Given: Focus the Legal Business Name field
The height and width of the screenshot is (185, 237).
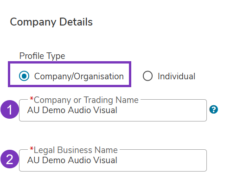Looking at the screenshot, I should [113, 160].
